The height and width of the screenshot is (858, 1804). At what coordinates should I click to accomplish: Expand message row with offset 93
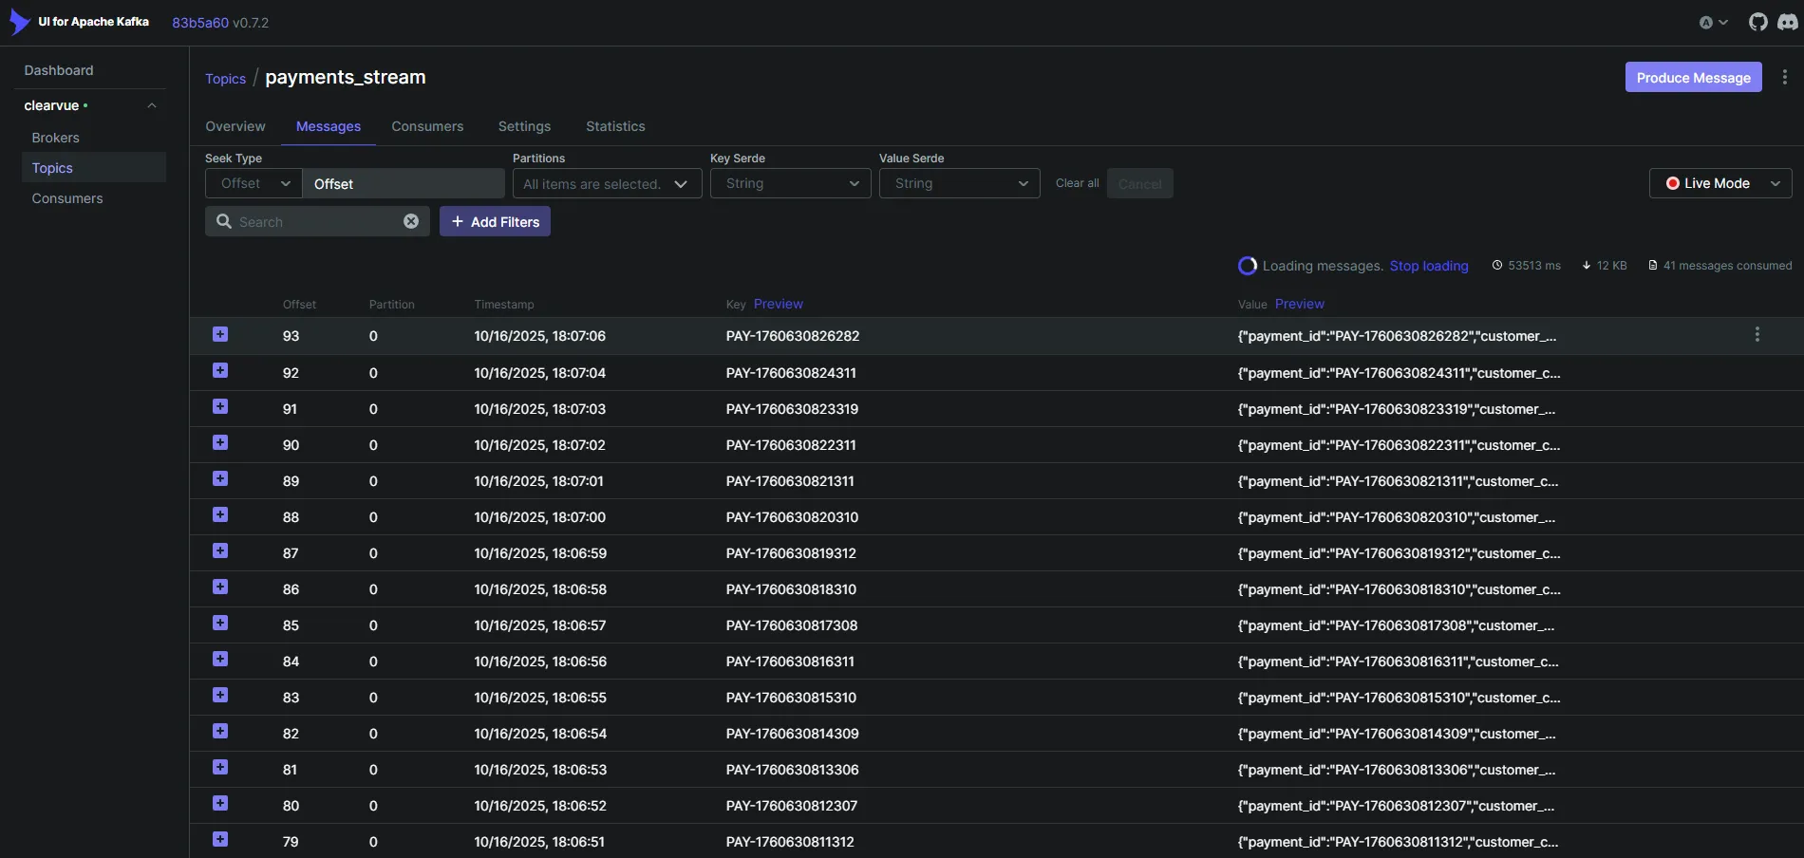point(220,334)
